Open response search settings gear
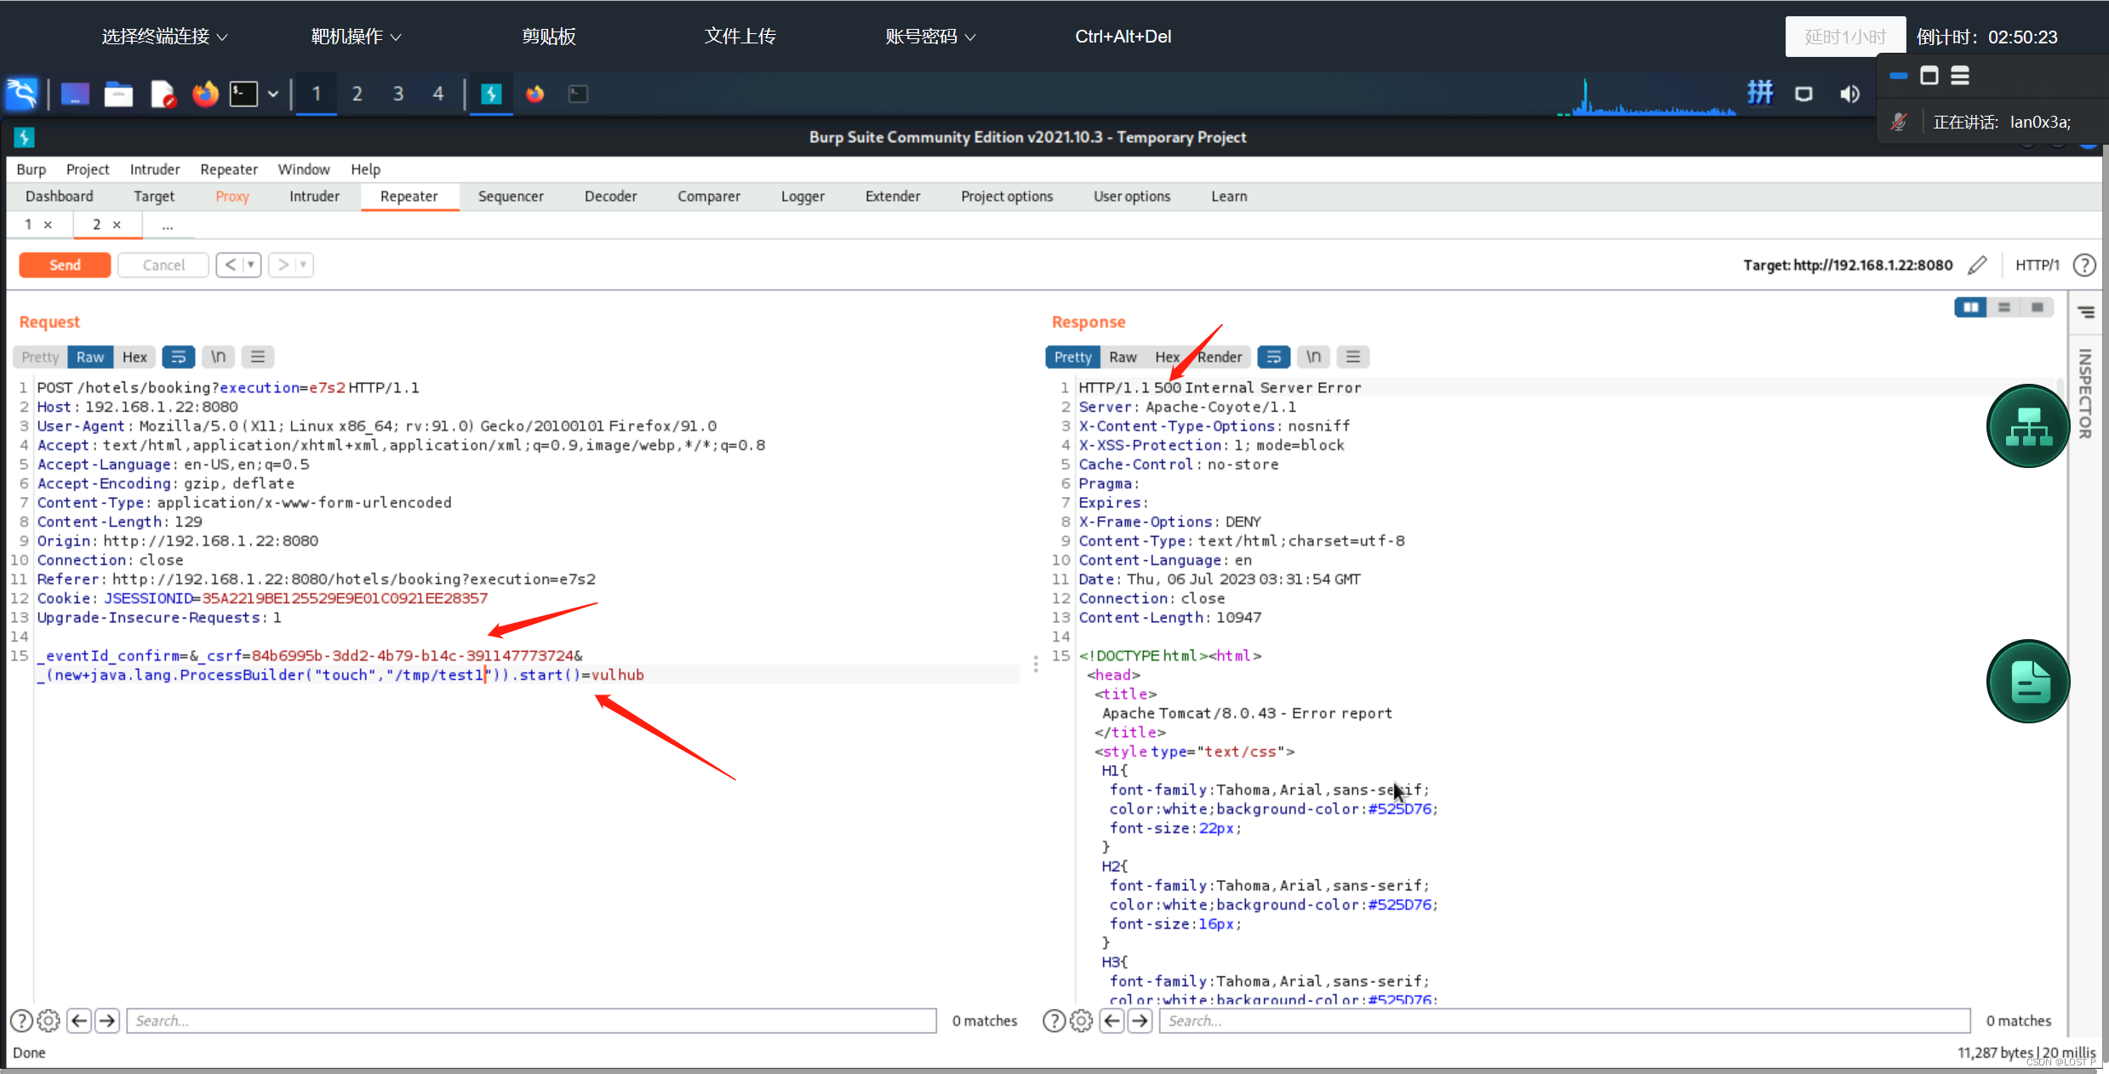Image resolution: width=2109 pixels, height=1074 pixels. pos(1082,1020)
